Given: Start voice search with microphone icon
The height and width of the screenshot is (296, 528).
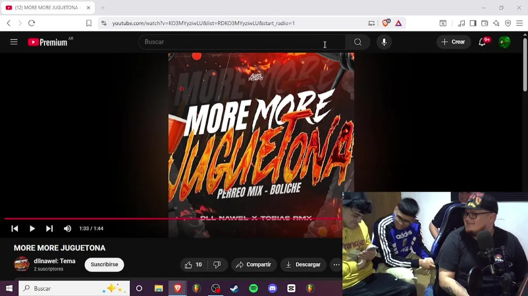Looking at the screenshot, I should [384, 42].
